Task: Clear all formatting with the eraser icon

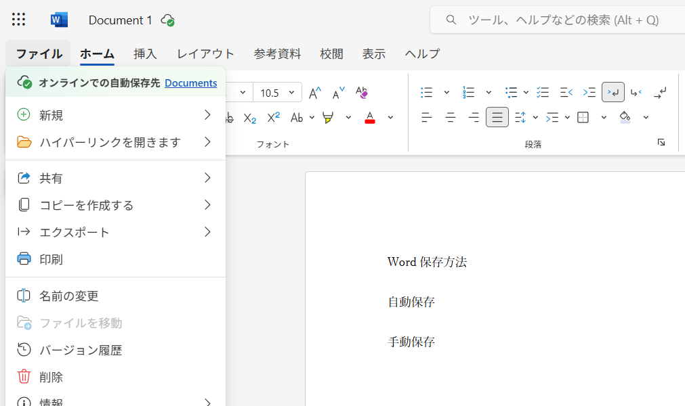Action: pos(362,93)
